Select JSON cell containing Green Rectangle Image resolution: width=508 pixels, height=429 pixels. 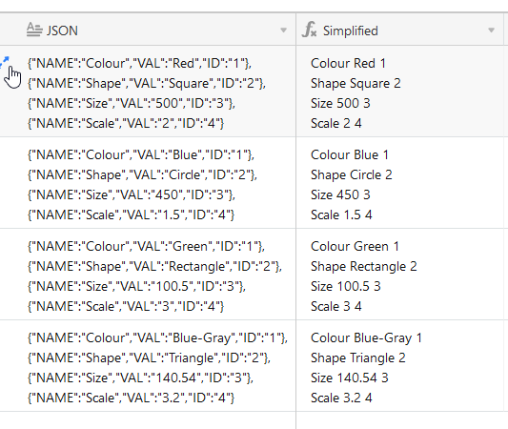(148, 275)
